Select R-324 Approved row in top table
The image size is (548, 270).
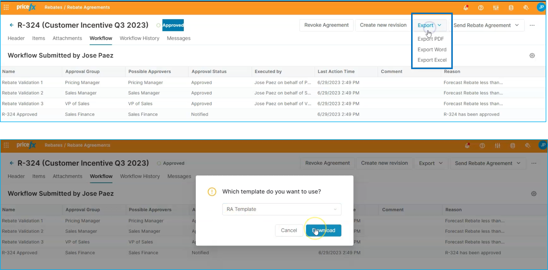[x=273, y=114]
